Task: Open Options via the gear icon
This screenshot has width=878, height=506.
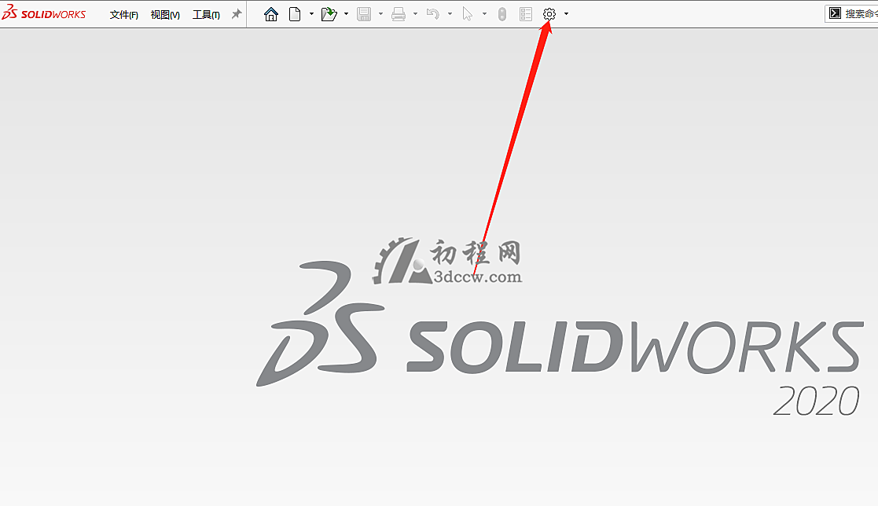Action: pyautogui.click(x=549, y=14)
